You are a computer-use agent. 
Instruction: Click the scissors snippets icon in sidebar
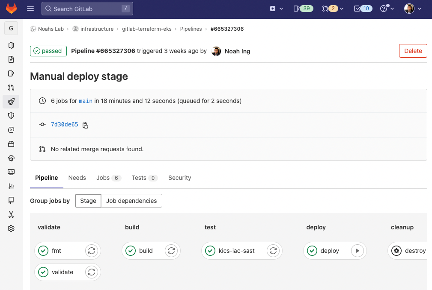(x=11, y=214)
